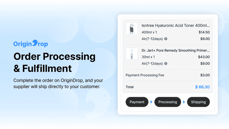Click the 400ml x 1 quantity text
This screenshot has height=129, width=229.
(x=149, y=32)
